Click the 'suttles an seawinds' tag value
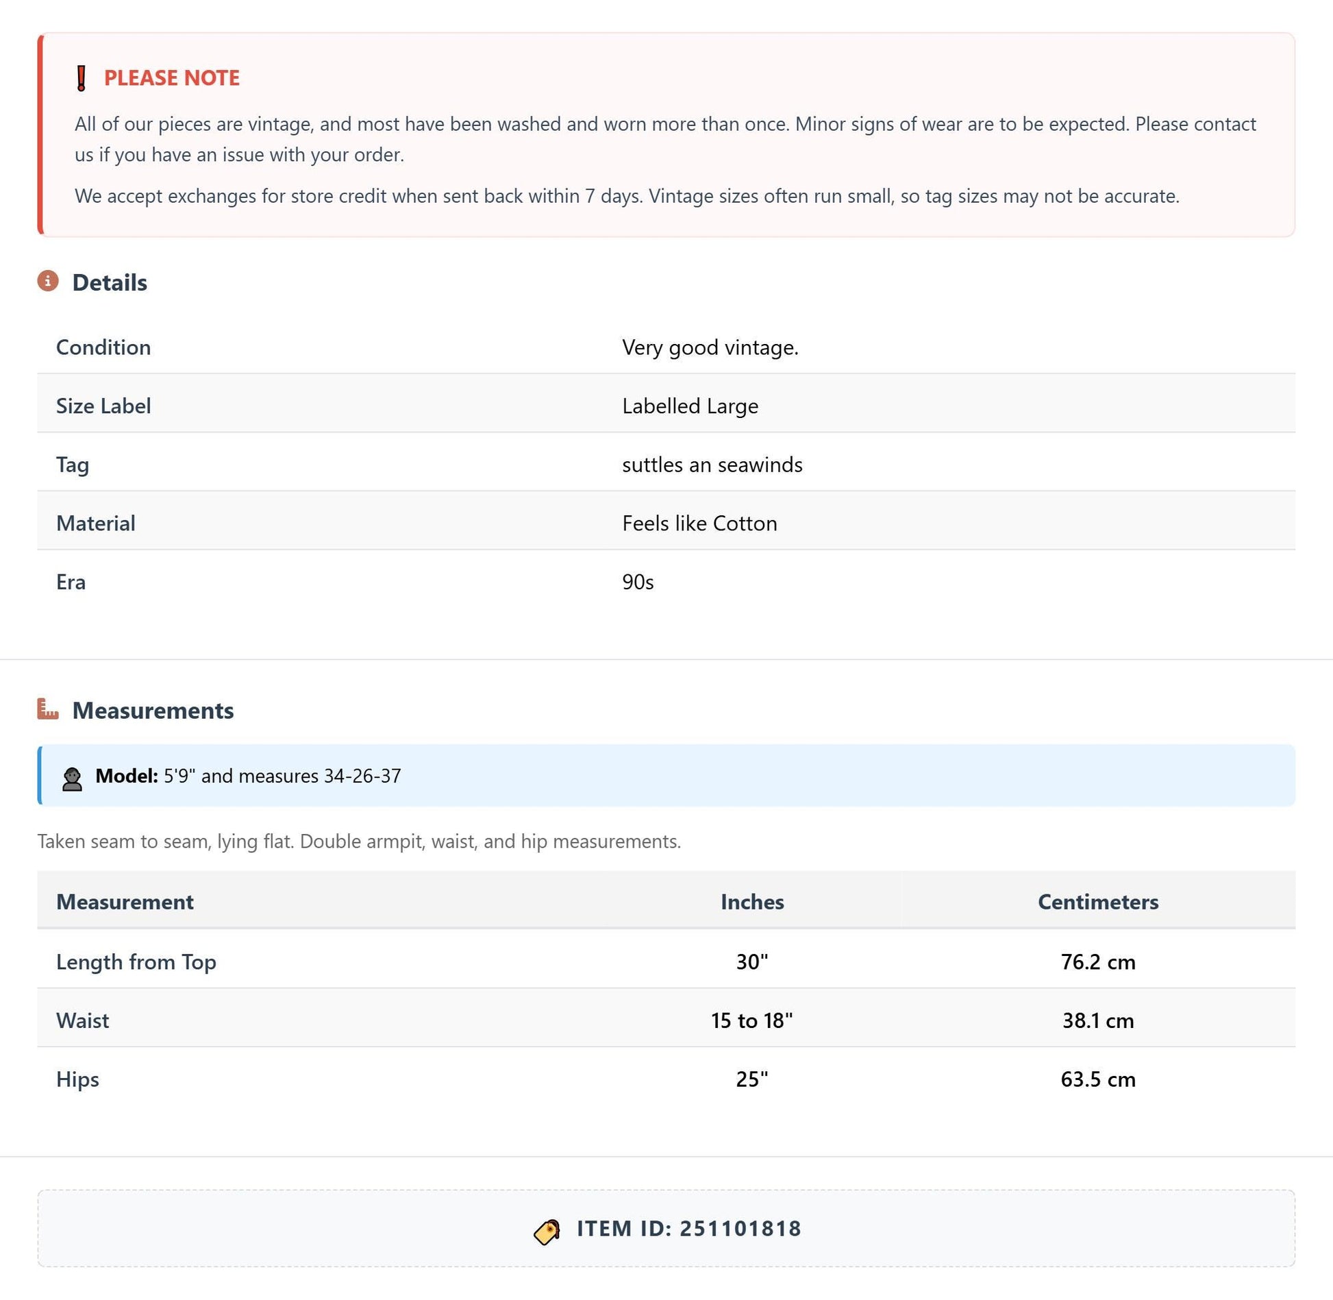This screenshot has width=1333, height=1300. tap(712, 465)
